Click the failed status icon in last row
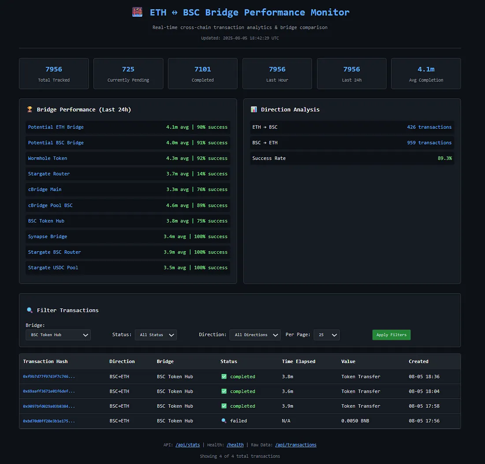The width and height of the screenshot is (485, 464). coord(224,421)
